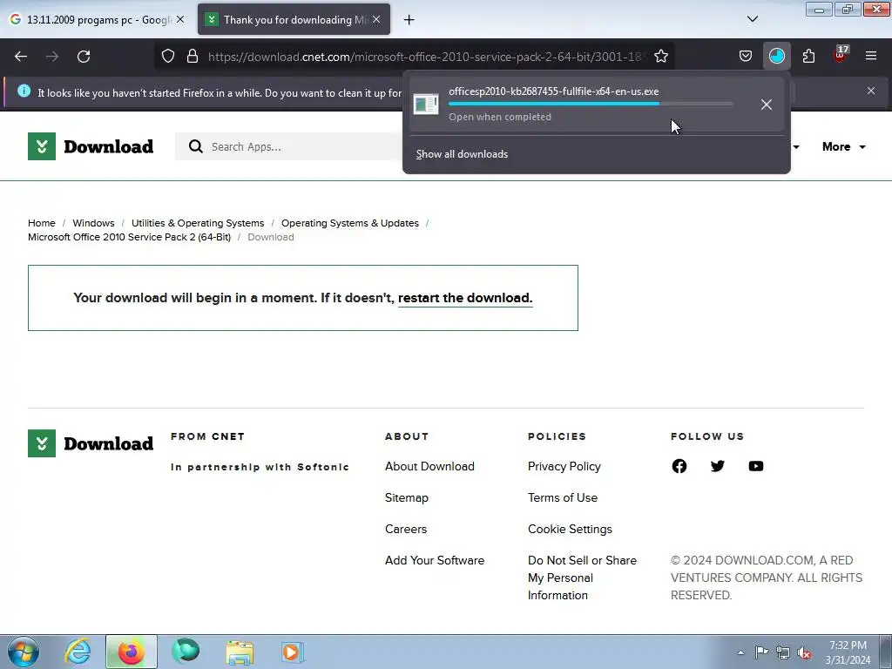Open Windows Explorer folder on taskbar
Viewport: 892px width, 669px height.
(240, 652)
